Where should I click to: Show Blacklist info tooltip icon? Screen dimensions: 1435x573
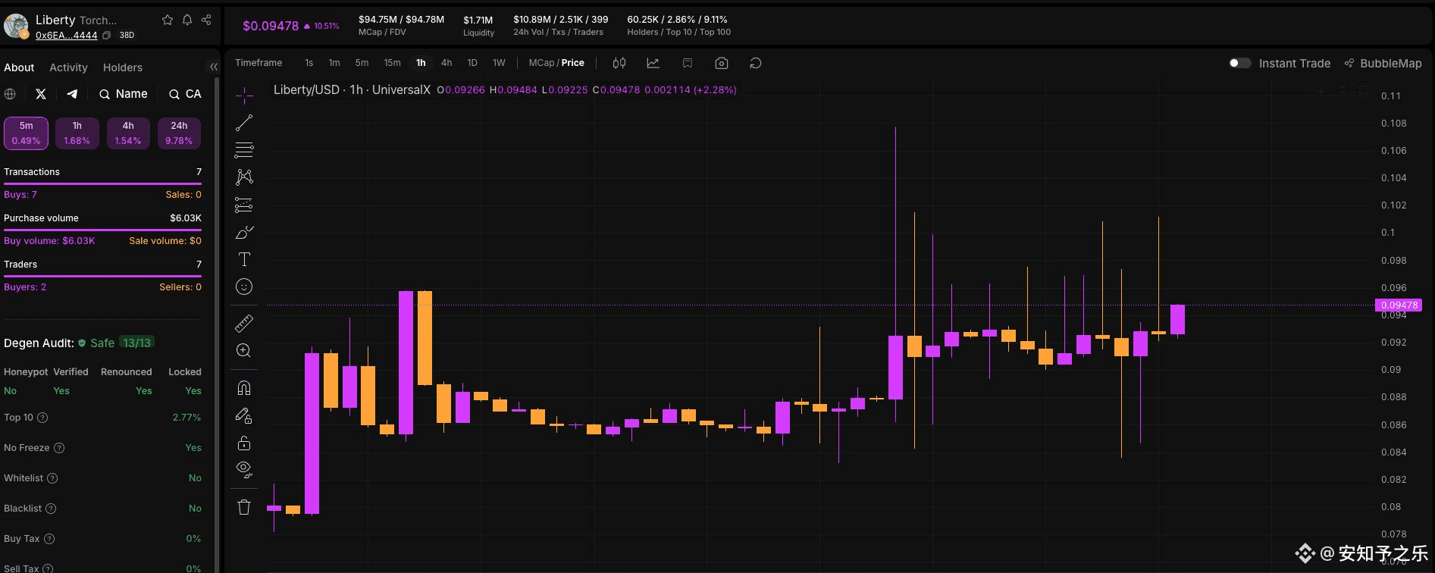pyautogui.click(x=51, y=509)
